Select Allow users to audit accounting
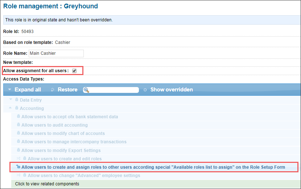The image size is (301, 189). coord(54,125)
